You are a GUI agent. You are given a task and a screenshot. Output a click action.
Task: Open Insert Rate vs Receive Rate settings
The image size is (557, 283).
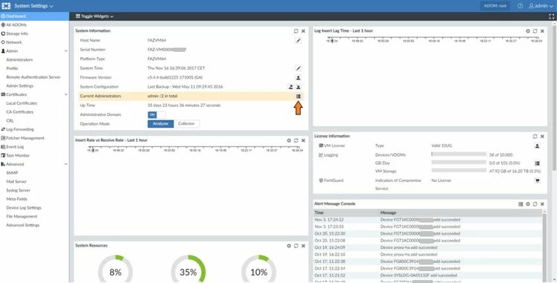point(289,140)
